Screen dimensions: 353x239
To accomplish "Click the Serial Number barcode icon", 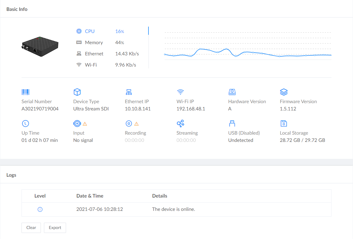I will point(25,92).
